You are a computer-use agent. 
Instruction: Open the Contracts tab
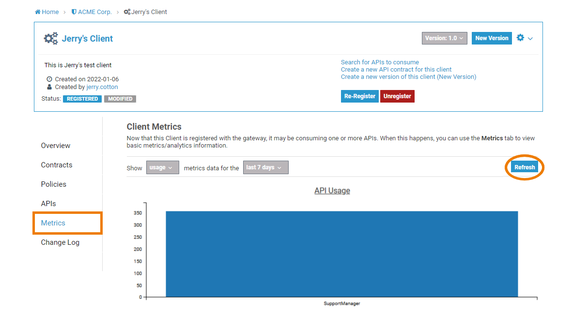point(57,165)
